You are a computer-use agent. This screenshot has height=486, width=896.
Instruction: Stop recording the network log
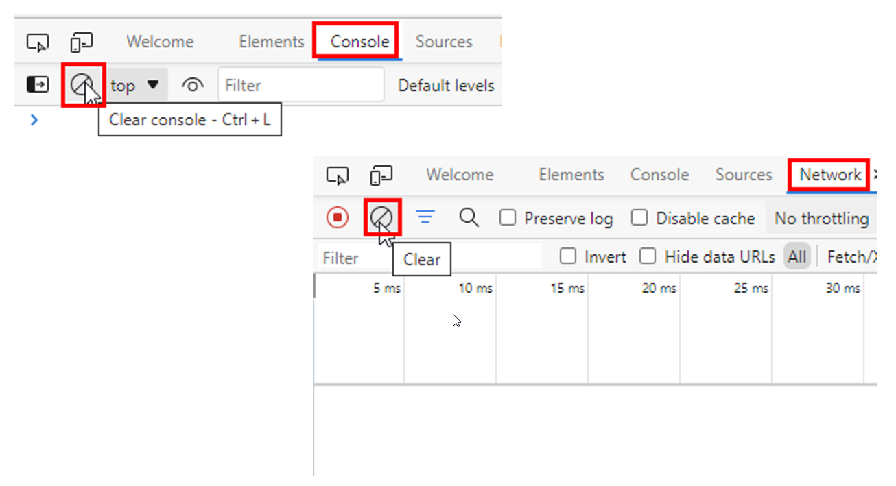tap(337, 218)
